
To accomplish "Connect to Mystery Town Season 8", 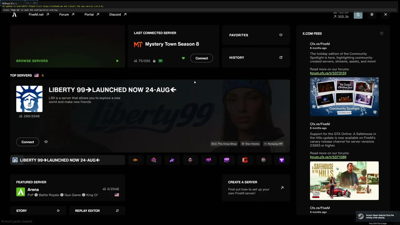I will coord(202,58).
